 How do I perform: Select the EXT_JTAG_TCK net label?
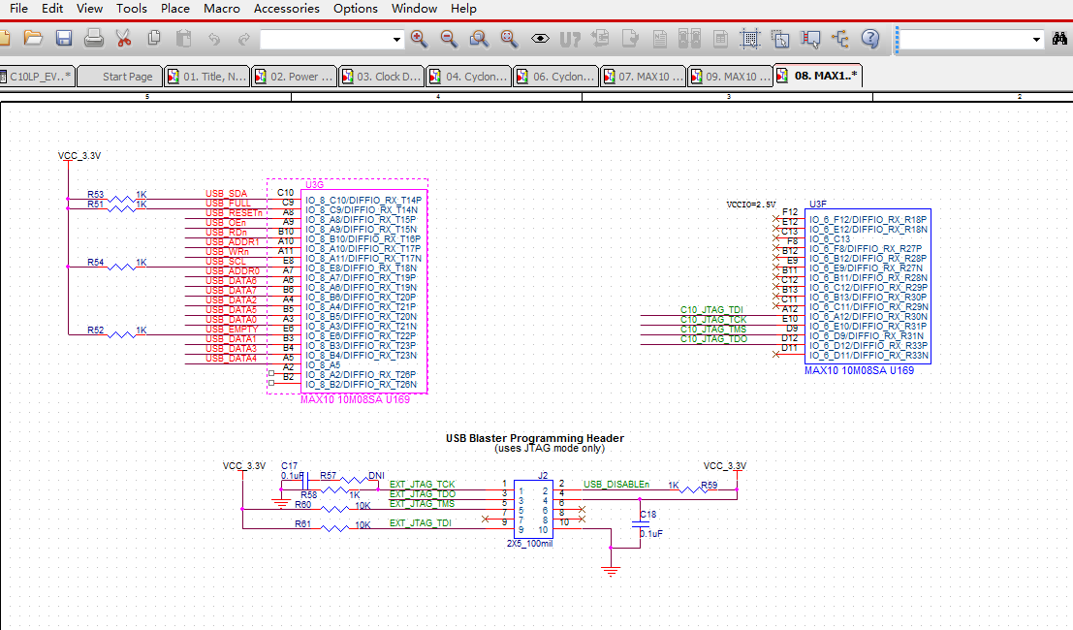[422, 485]
